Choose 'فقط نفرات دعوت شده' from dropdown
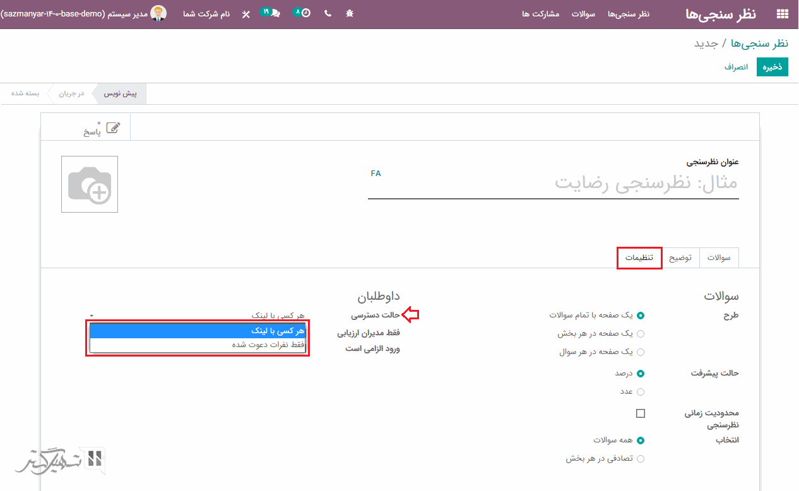 [198, 345]
